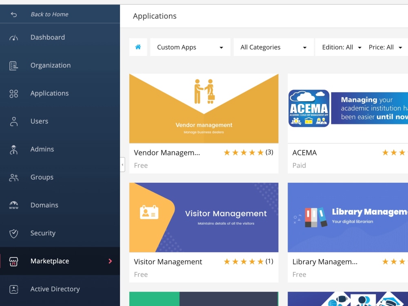408x306 pixels.
Task: Click the Security shield icon
Action: tap(14, 233)
